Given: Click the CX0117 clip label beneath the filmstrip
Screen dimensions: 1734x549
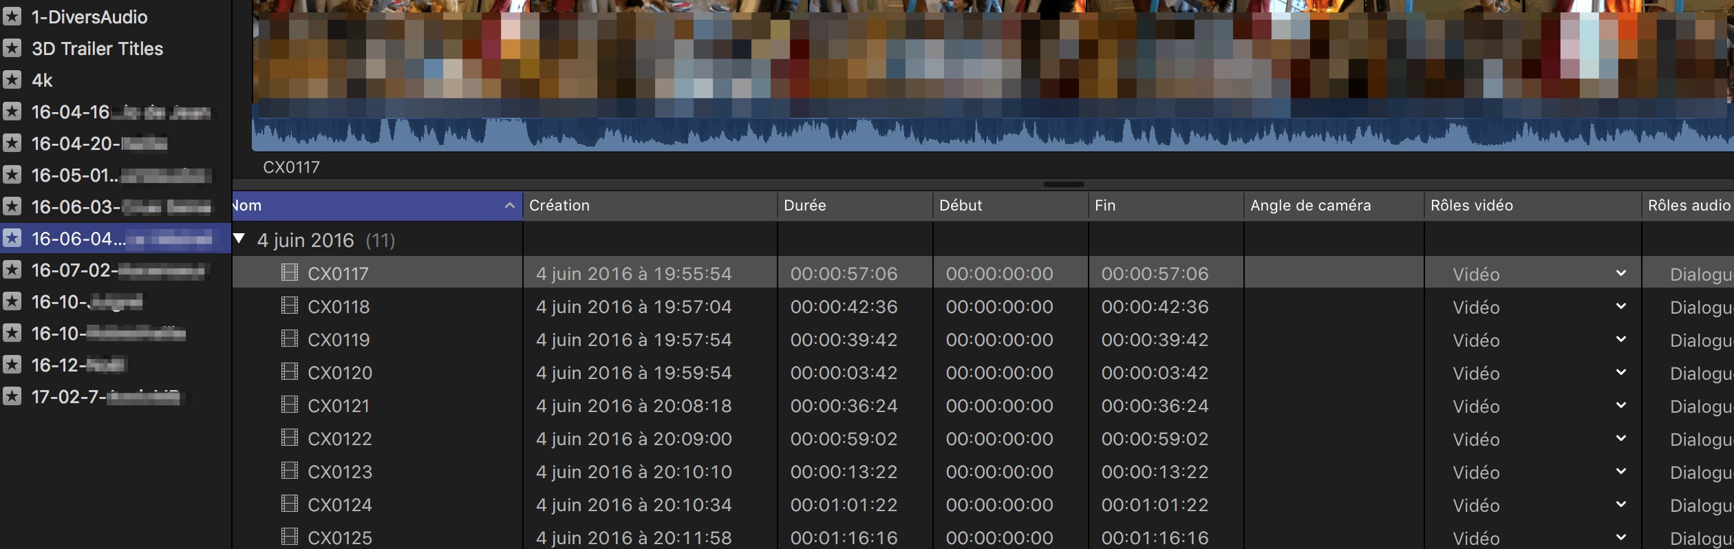Looking at the screenshot, I should 291,167.
